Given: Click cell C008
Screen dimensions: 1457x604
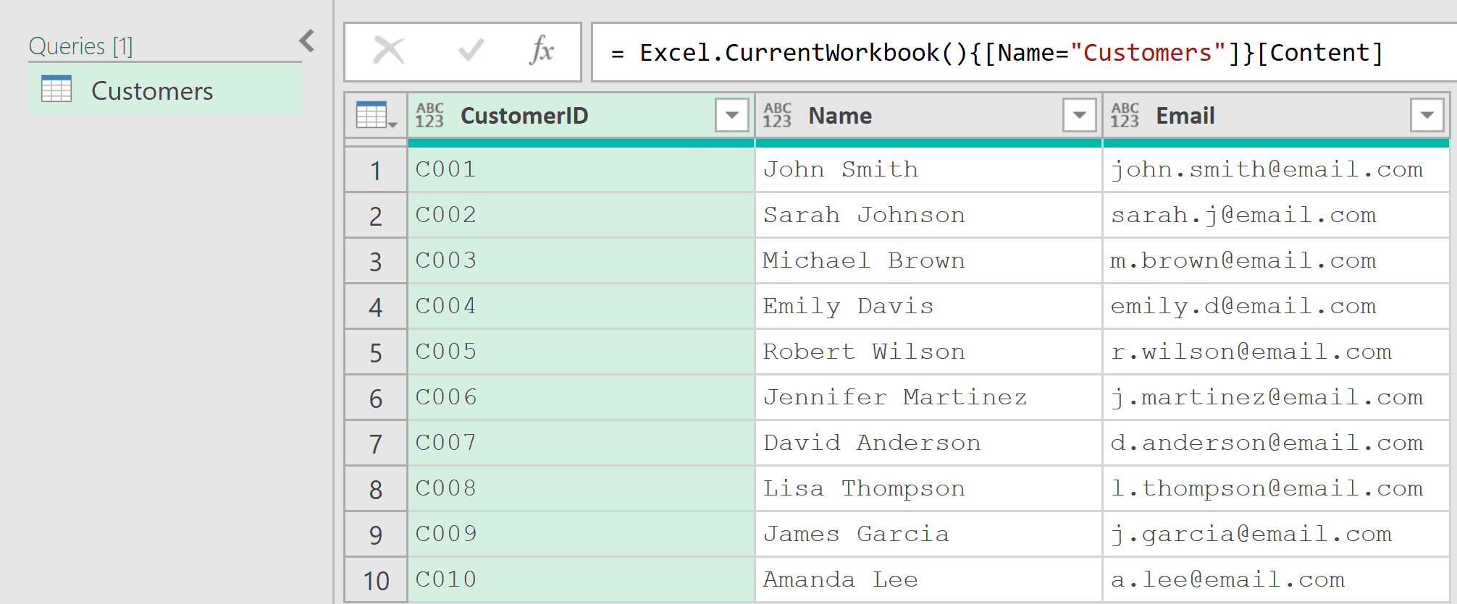Looking at the screenshot, I should click(581, 489).
